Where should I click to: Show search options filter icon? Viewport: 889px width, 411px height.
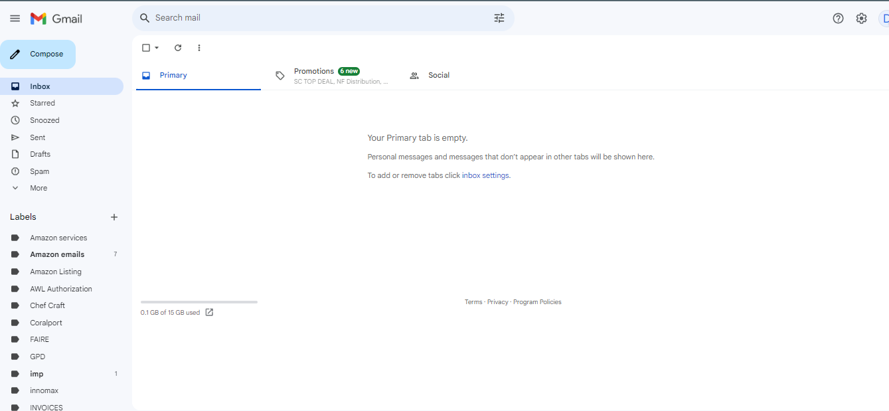point(499,18)
